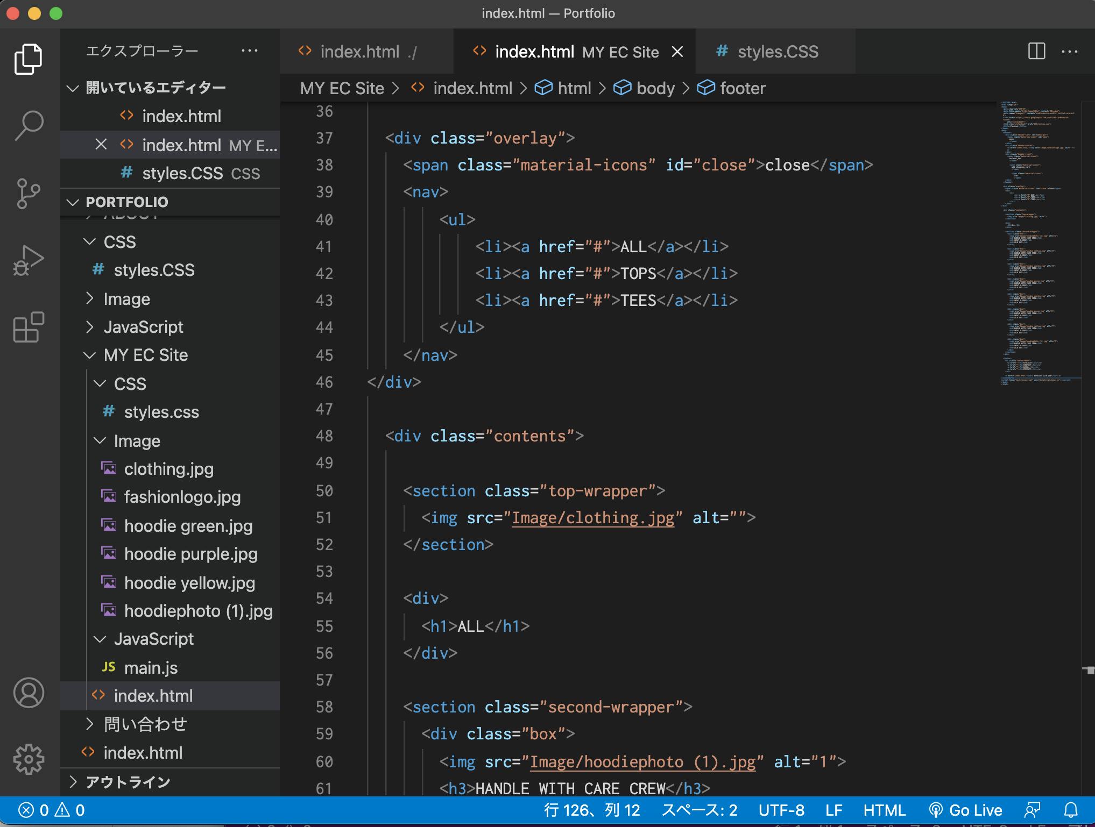Expand the アウトライン section
The image size is (1095, 827).
[128, 782]
